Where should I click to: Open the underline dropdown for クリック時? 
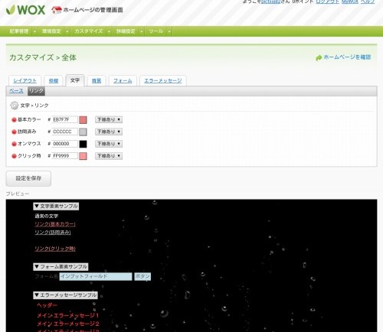[x=109, y=156]
